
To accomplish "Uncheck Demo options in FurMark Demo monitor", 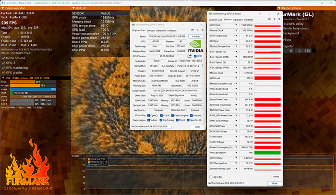I will tap(3, 58).
